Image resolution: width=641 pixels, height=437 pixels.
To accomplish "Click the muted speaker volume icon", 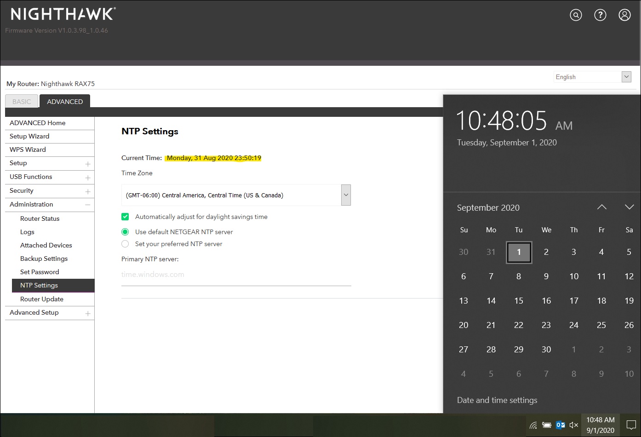I will pyautogui.click(x=574, y=425).
